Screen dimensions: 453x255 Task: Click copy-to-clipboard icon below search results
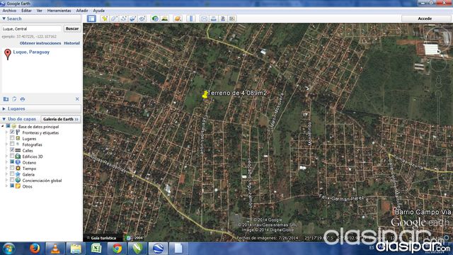[14, 99]
